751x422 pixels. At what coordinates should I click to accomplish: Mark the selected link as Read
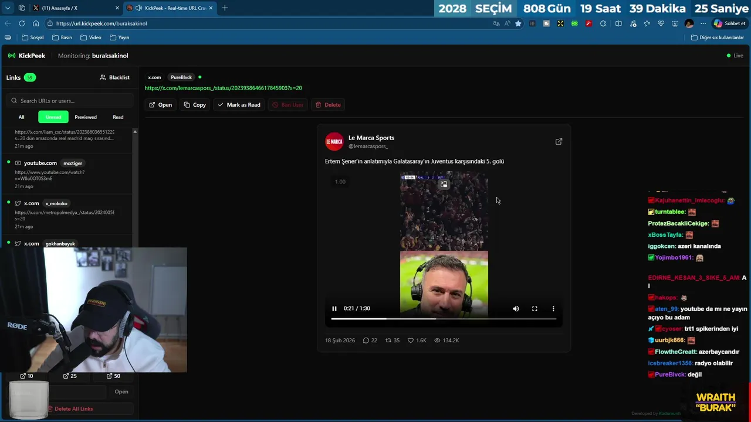(x=239, y=105)
